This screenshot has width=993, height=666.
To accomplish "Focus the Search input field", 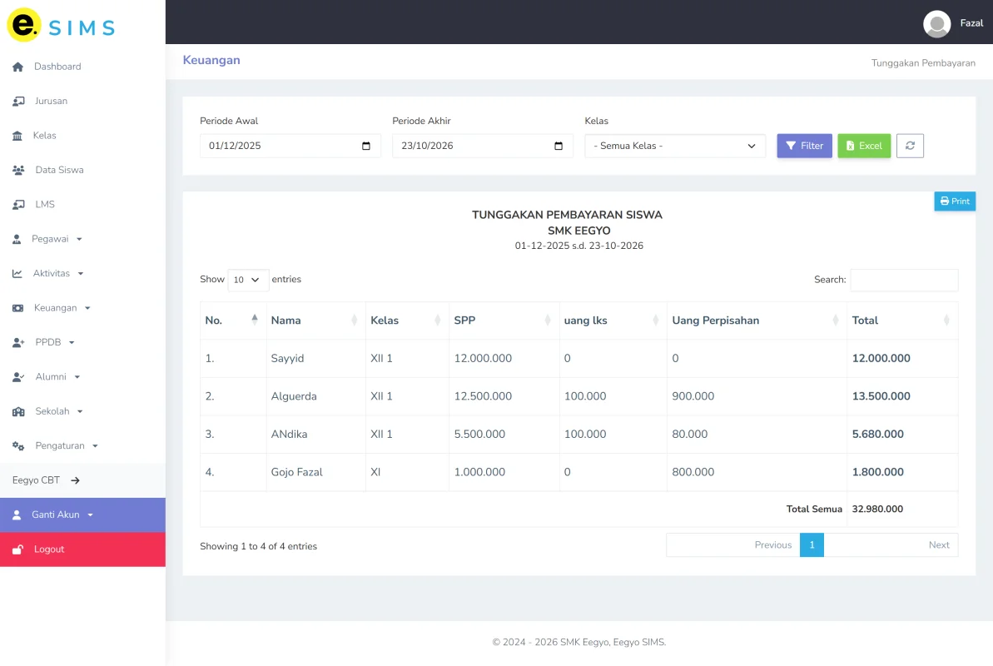I will (904, 280).
